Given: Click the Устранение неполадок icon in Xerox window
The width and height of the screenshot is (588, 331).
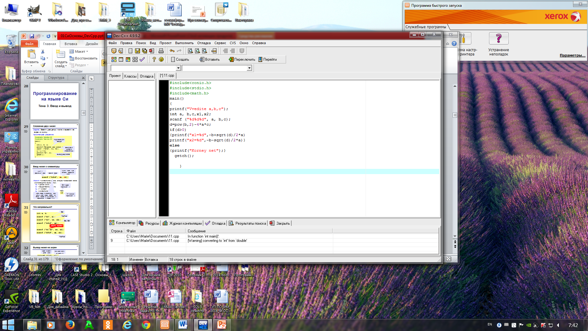Looking at the screenshot, I should [x=499, y=39].
